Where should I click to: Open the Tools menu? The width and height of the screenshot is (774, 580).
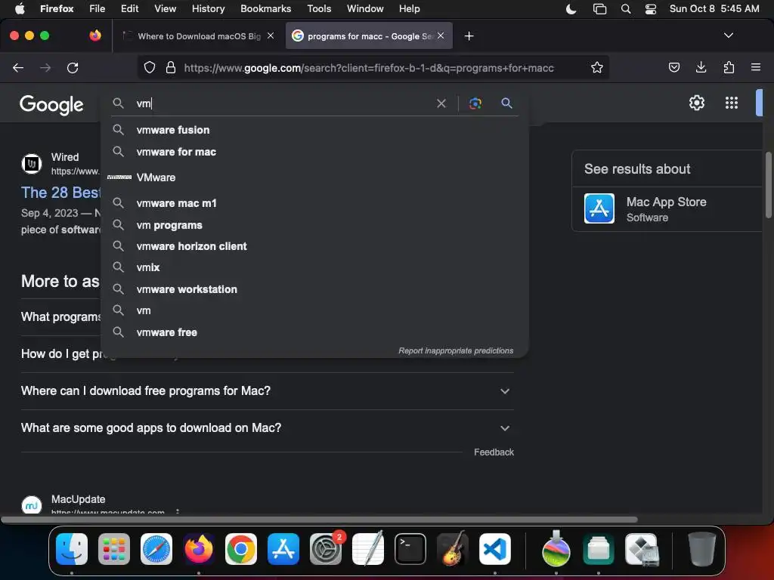click(320, 9)
